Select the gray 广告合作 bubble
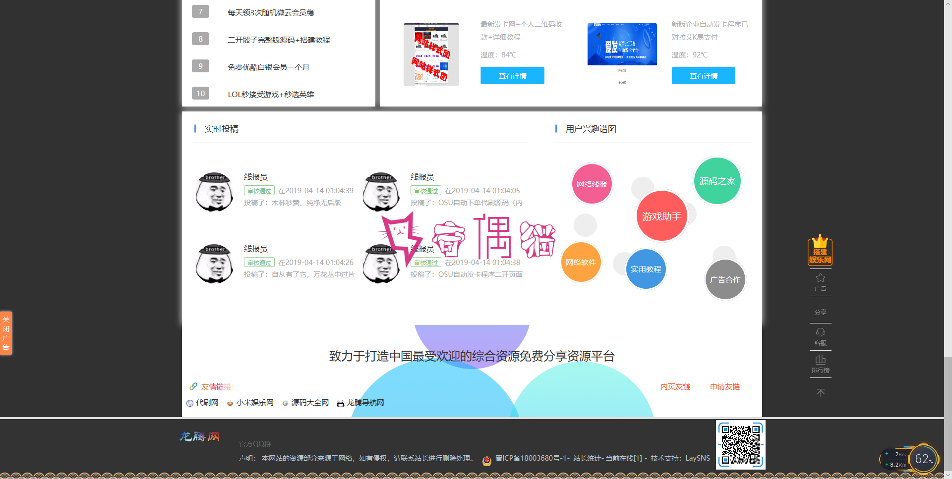 coord(725,279)
